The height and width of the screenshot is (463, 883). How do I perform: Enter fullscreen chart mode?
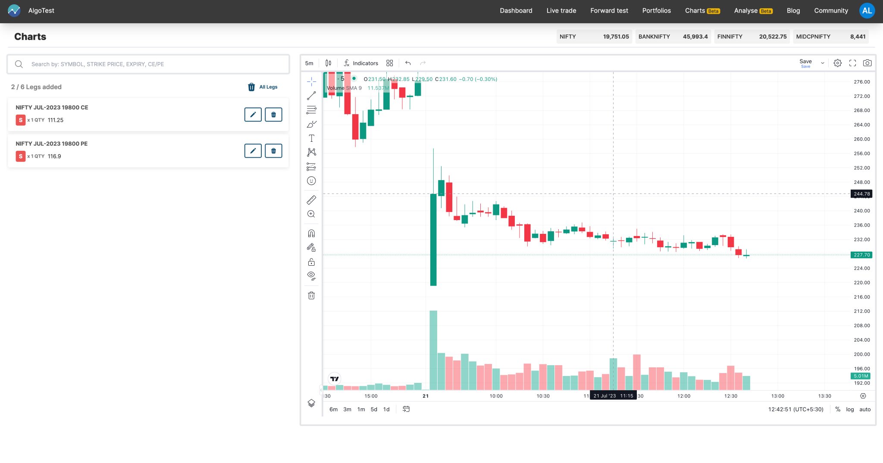click(x=852, y=63)
